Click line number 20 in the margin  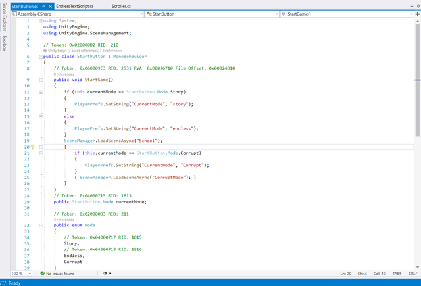point(26,147)
